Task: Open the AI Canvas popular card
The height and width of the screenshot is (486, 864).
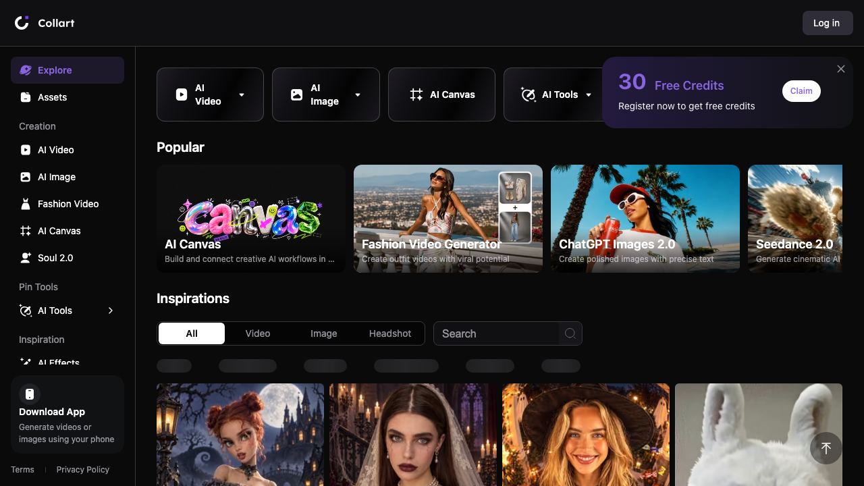Action: 251,219
